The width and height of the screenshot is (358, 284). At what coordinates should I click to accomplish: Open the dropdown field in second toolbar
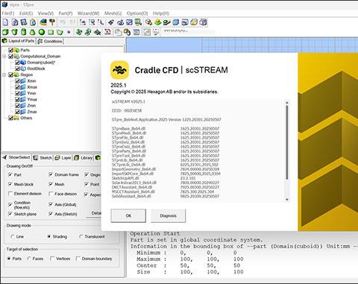coord(189,32)
